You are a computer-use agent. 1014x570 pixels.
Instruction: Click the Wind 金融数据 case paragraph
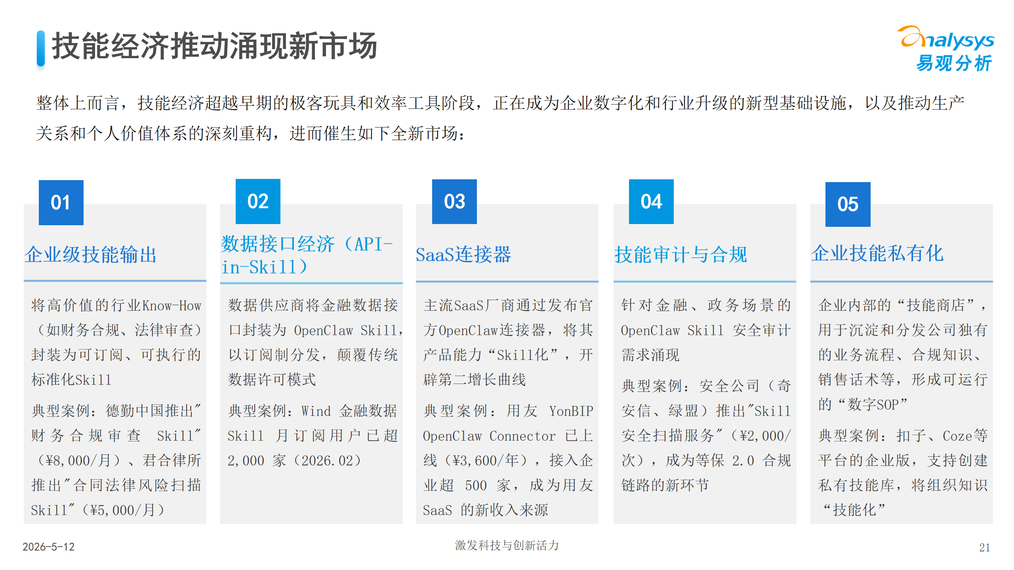point(313,436)
